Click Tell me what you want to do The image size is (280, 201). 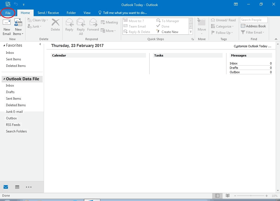coord(123,13)
